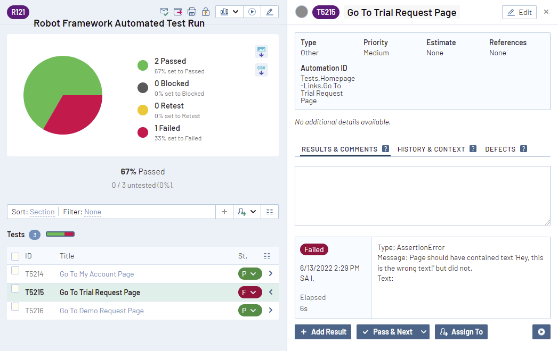Click the tests pass/fail progress bar
Image resolution: width=558 pixels, height=351 pixels.
click(x=60, y=234)
